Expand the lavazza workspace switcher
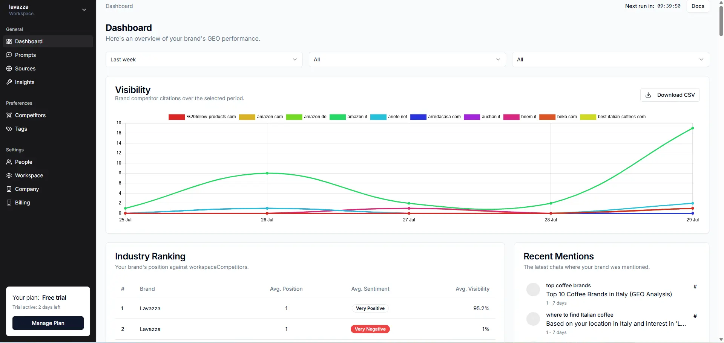Viewport: 724px width, 343px height. point(48,10)
